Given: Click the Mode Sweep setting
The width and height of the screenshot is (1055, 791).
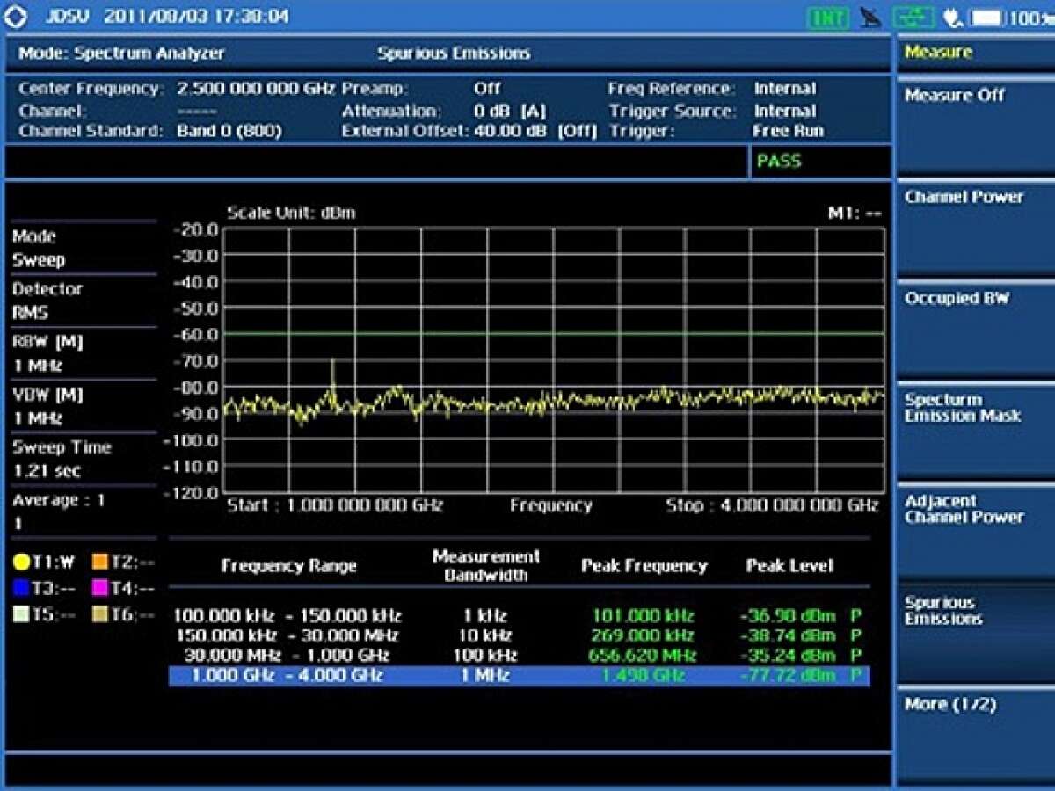Looking at the screenshot, I should tap(84, 248).
